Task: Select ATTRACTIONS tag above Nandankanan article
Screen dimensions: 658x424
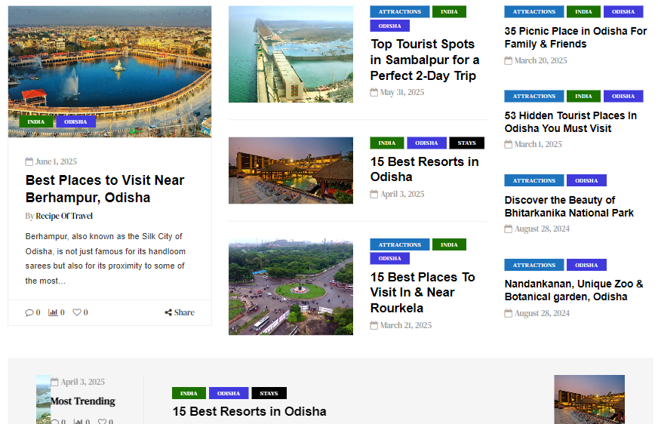Action: (534, 265)
